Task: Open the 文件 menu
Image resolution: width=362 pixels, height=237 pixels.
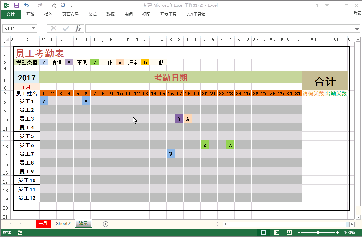Action: (11, 14)
